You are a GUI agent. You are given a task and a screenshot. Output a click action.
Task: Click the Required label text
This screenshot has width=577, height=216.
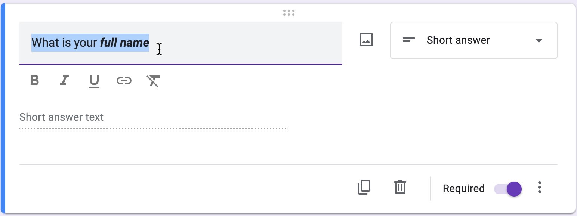click(x=463, y=189)
